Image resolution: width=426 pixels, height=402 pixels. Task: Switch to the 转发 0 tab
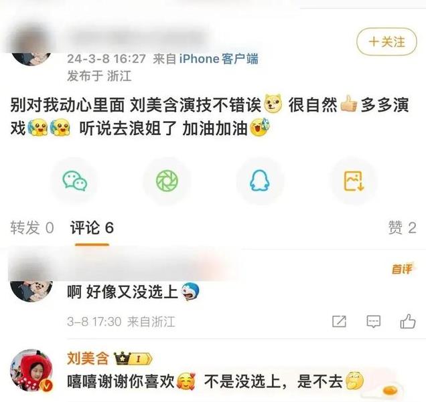[32, 227]
